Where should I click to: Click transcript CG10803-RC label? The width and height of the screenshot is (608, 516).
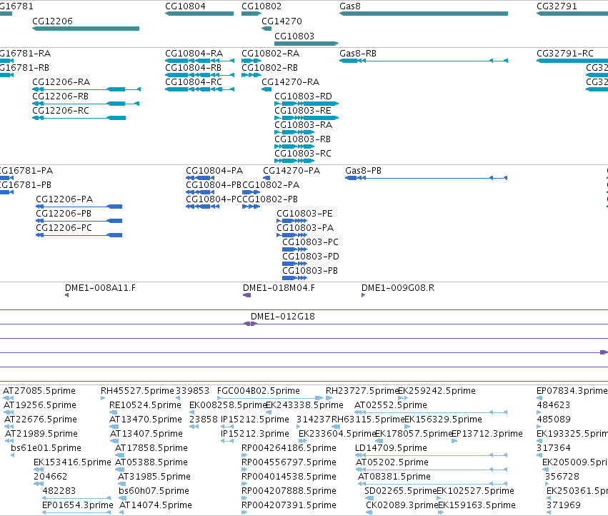303,154
